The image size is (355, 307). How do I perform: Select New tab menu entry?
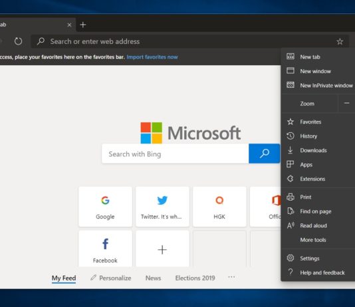(318, 56)
